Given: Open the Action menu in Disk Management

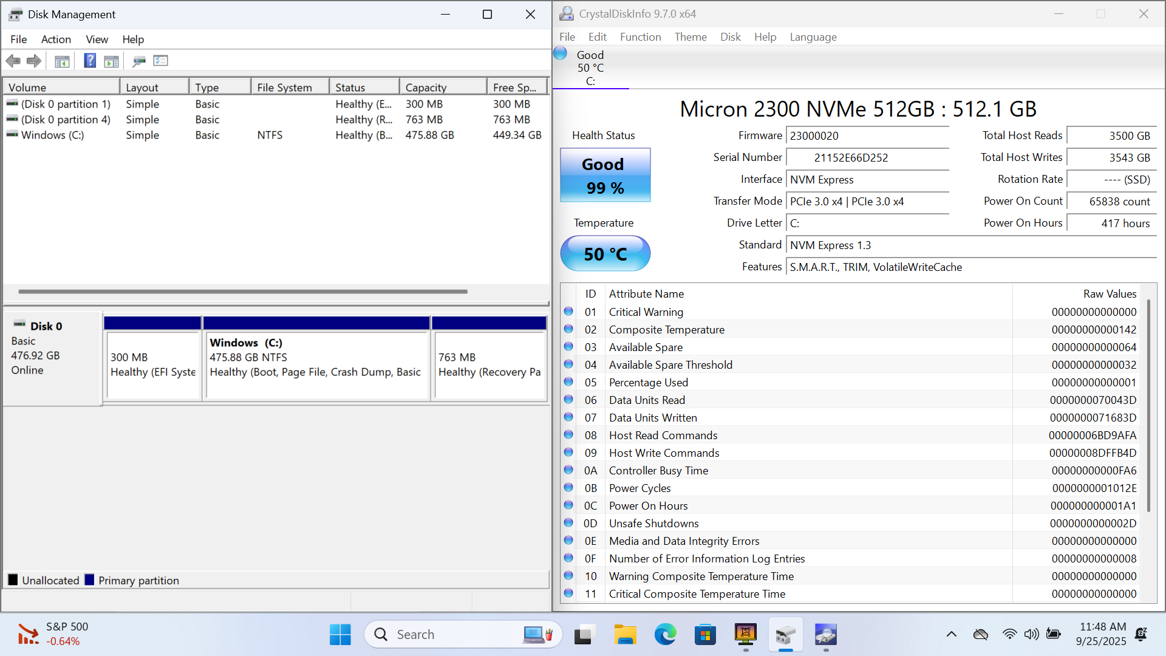Looking at the screenshot, I should 56,39.
